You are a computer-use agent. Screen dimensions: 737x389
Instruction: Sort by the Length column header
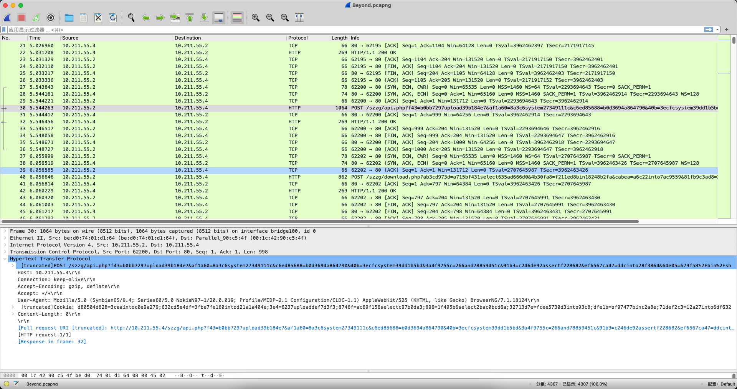339,38
